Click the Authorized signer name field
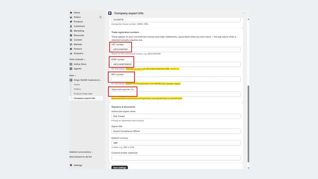Screen dimensions: 318x179 (176, 116)
